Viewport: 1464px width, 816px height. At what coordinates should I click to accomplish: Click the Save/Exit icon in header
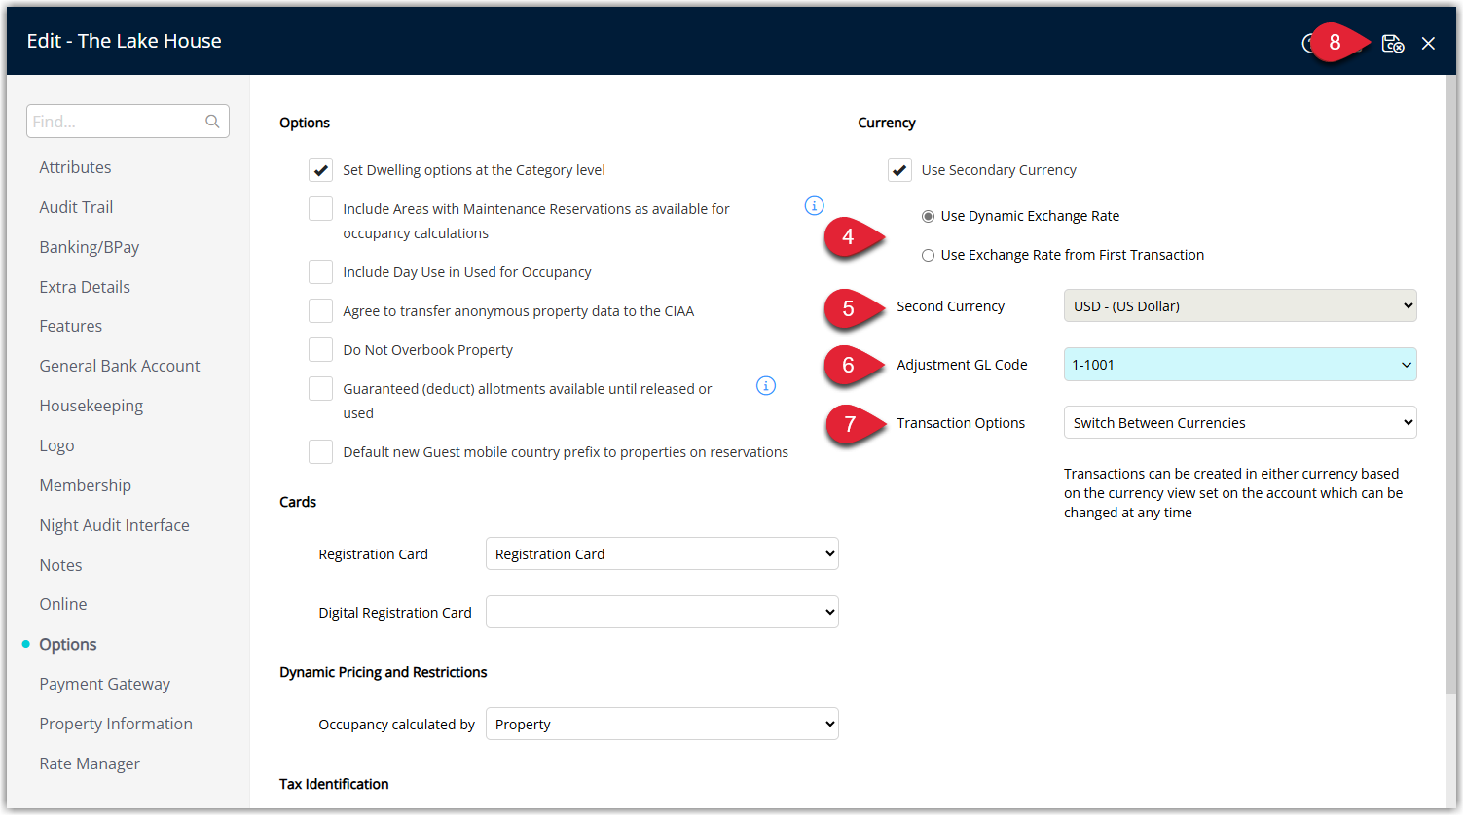[x=1393, y=44]
